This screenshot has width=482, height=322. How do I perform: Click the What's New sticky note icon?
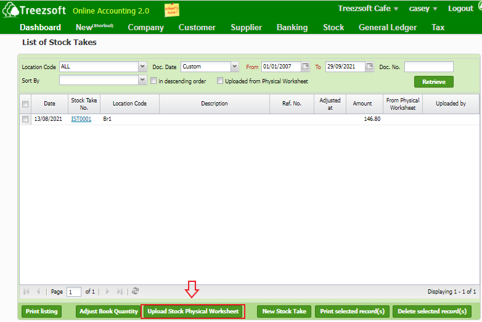tap(172, 10)
